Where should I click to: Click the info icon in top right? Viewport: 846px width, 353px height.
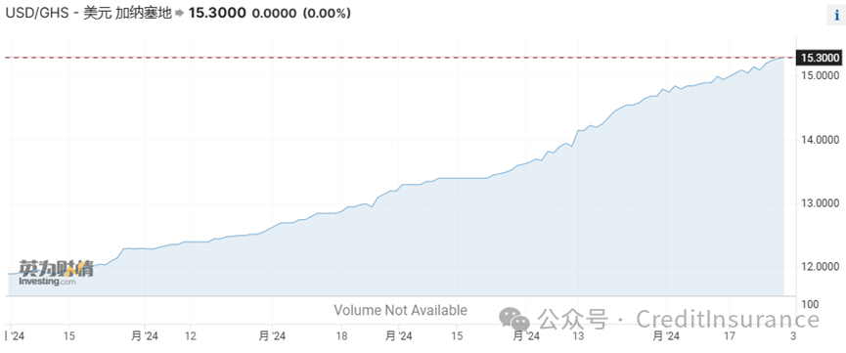[836, 15]
